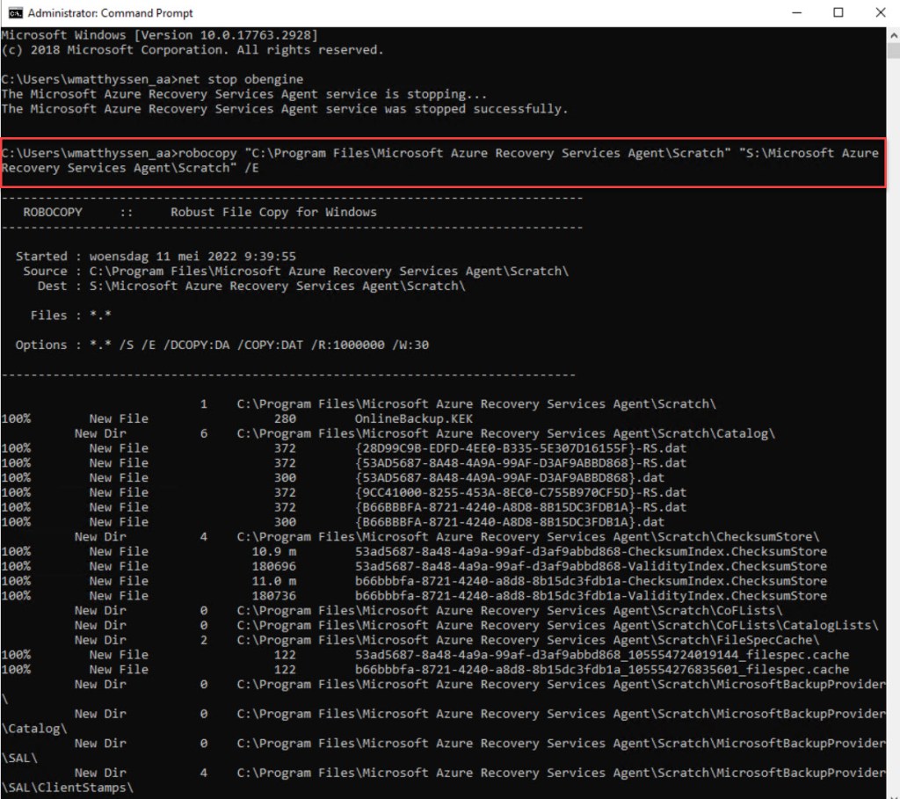The image size is (900, 799).
Task: Minimize the Command Prompt window
Action: click(797, 12)
